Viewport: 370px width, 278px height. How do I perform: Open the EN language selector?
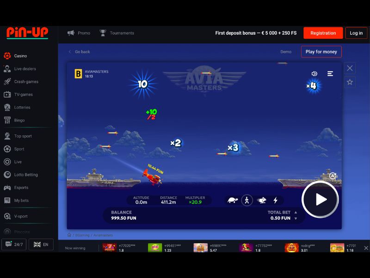click(x=41, y=244)
